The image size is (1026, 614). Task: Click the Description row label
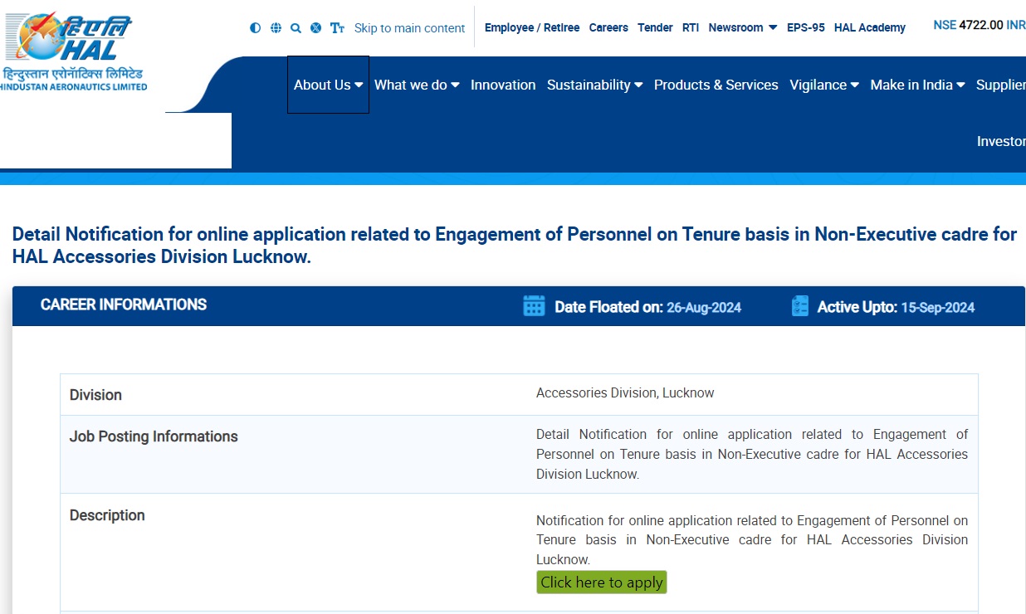click(x=107, y=515)
